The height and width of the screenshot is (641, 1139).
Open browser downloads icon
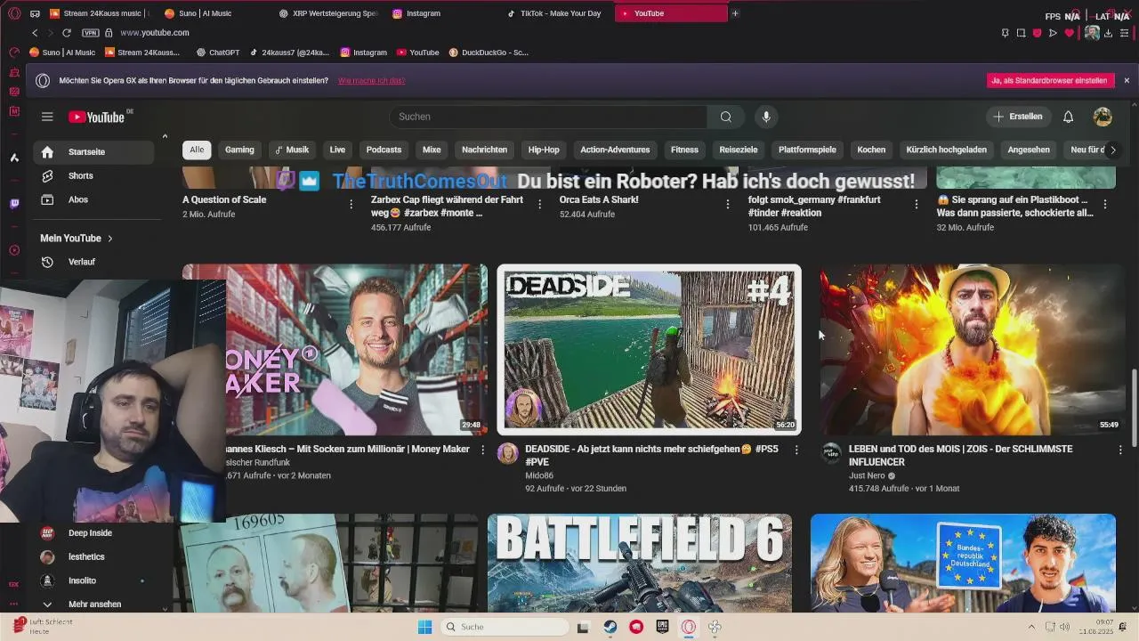click(1108, 33)
